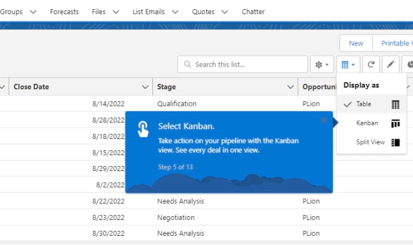Screen dimensions: 413x245
Task: Click the New button
Action: tap(356, 43)
